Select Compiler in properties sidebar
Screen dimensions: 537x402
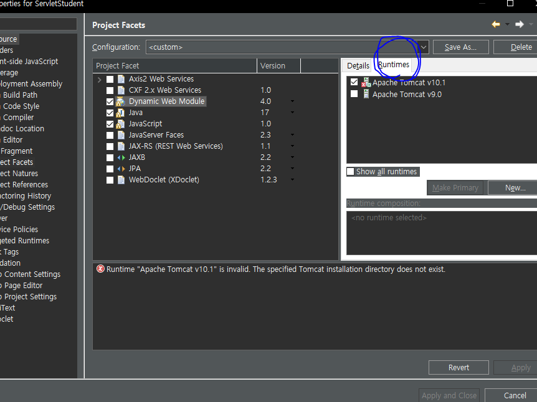click(18, 118)
